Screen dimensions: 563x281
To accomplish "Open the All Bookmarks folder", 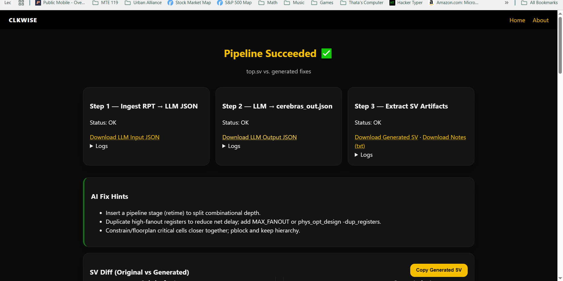I will pos(540,3).
